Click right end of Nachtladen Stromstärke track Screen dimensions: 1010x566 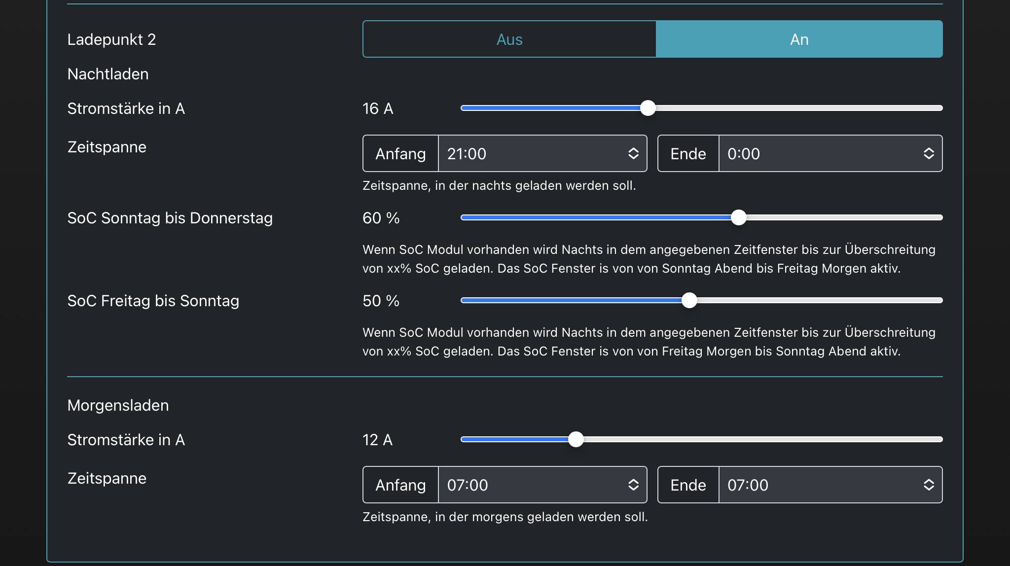[x=938, y=108]
